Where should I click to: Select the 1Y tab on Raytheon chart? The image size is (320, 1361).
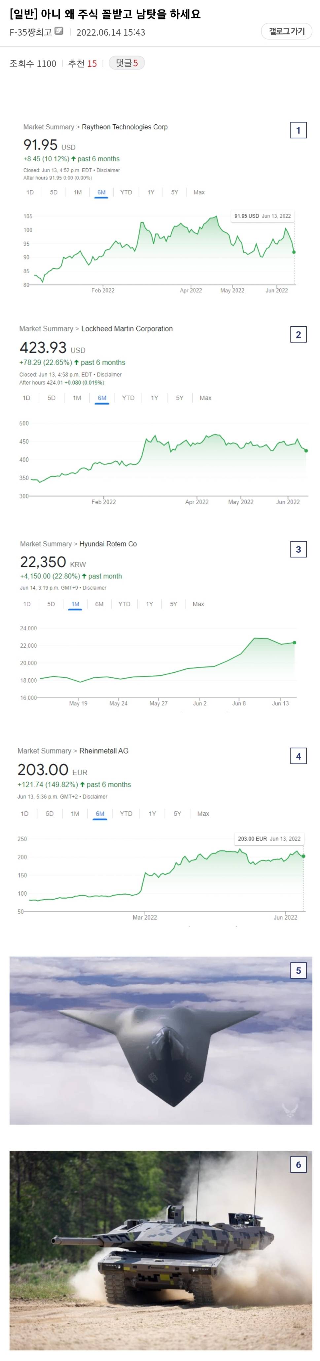click(151, 192)
